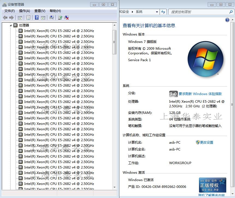
Task: Click the shield icon beside 更改设置
Action: pos(198,142)
